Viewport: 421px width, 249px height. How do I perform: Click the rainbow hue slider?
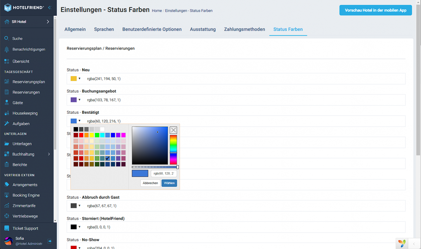[173, 150]
